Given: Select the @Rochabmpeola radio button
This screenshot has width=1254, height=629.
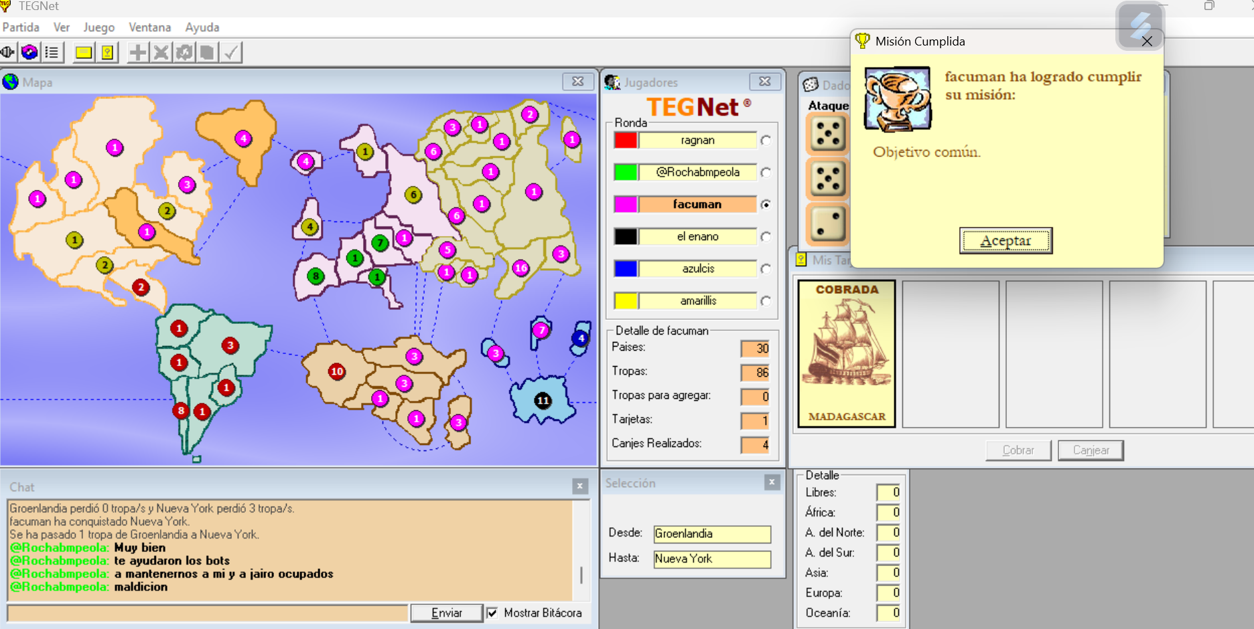Looking at the screenshot, I should pyautogui.click(x=766, y=173).
